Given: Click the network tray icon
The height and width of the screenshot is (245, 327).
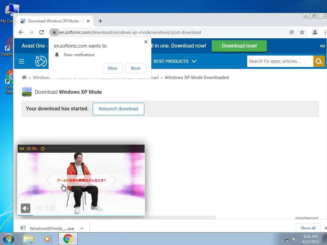Looking at the screenshot, I should 287,239.
